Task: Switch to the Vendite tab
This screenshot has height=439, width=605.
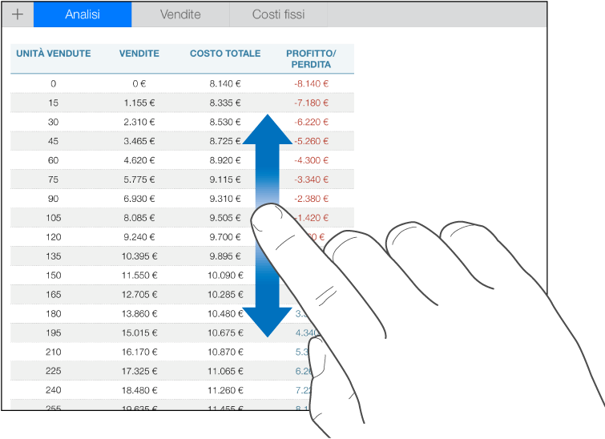Action: point(180,14)
